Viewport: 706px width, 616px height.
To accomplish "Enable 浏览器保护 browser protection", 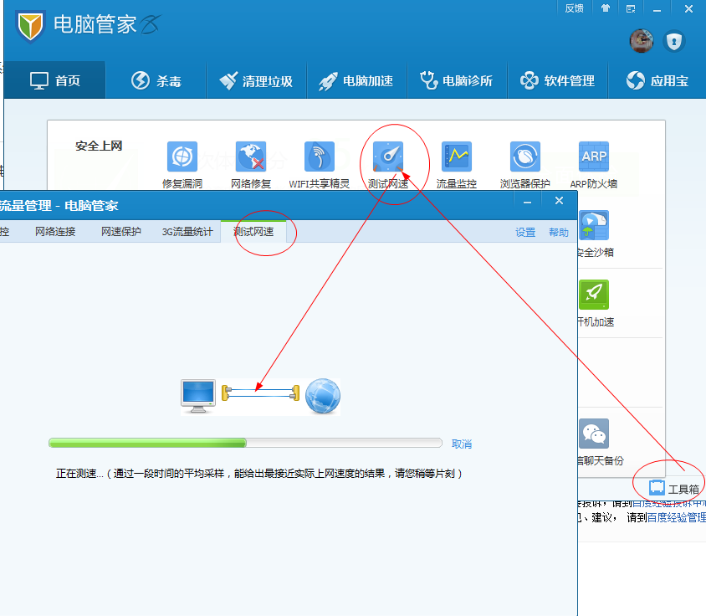I will point(524,157).
